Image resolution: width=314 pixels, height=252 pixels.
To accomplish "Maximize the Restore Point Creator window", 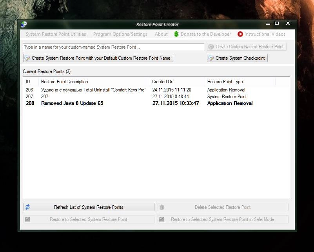I will [277, 23].
